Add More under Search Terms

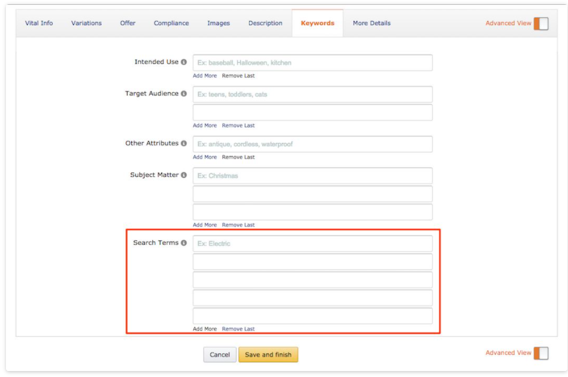(205, 329)
